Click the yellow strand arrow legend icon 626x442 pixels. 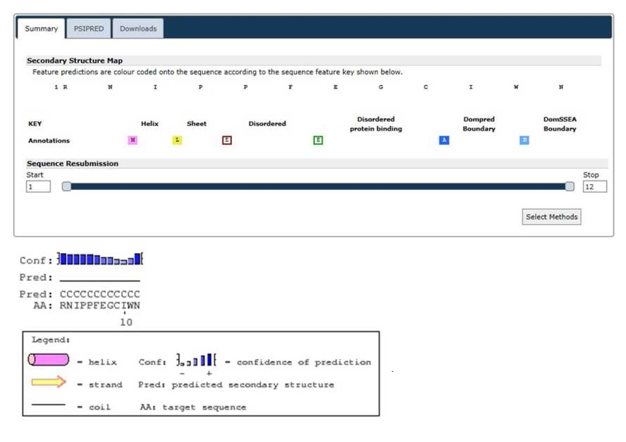point(49,382)
